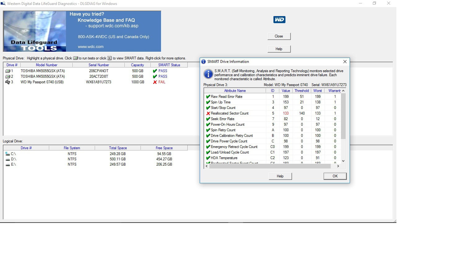
Task: Select the serial 20ACT2D8T drive row
Action: pyautogui.click(x=95, y=76)
